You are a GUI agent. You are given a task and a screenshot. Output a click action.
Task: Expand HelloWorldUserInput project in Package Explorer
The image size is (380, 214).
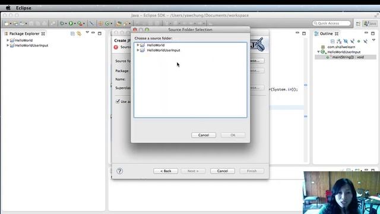point(8,45)
